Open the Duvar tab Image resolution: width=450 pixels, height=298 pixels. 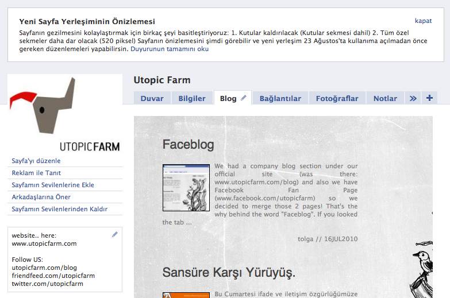click(x=152, y=98)
